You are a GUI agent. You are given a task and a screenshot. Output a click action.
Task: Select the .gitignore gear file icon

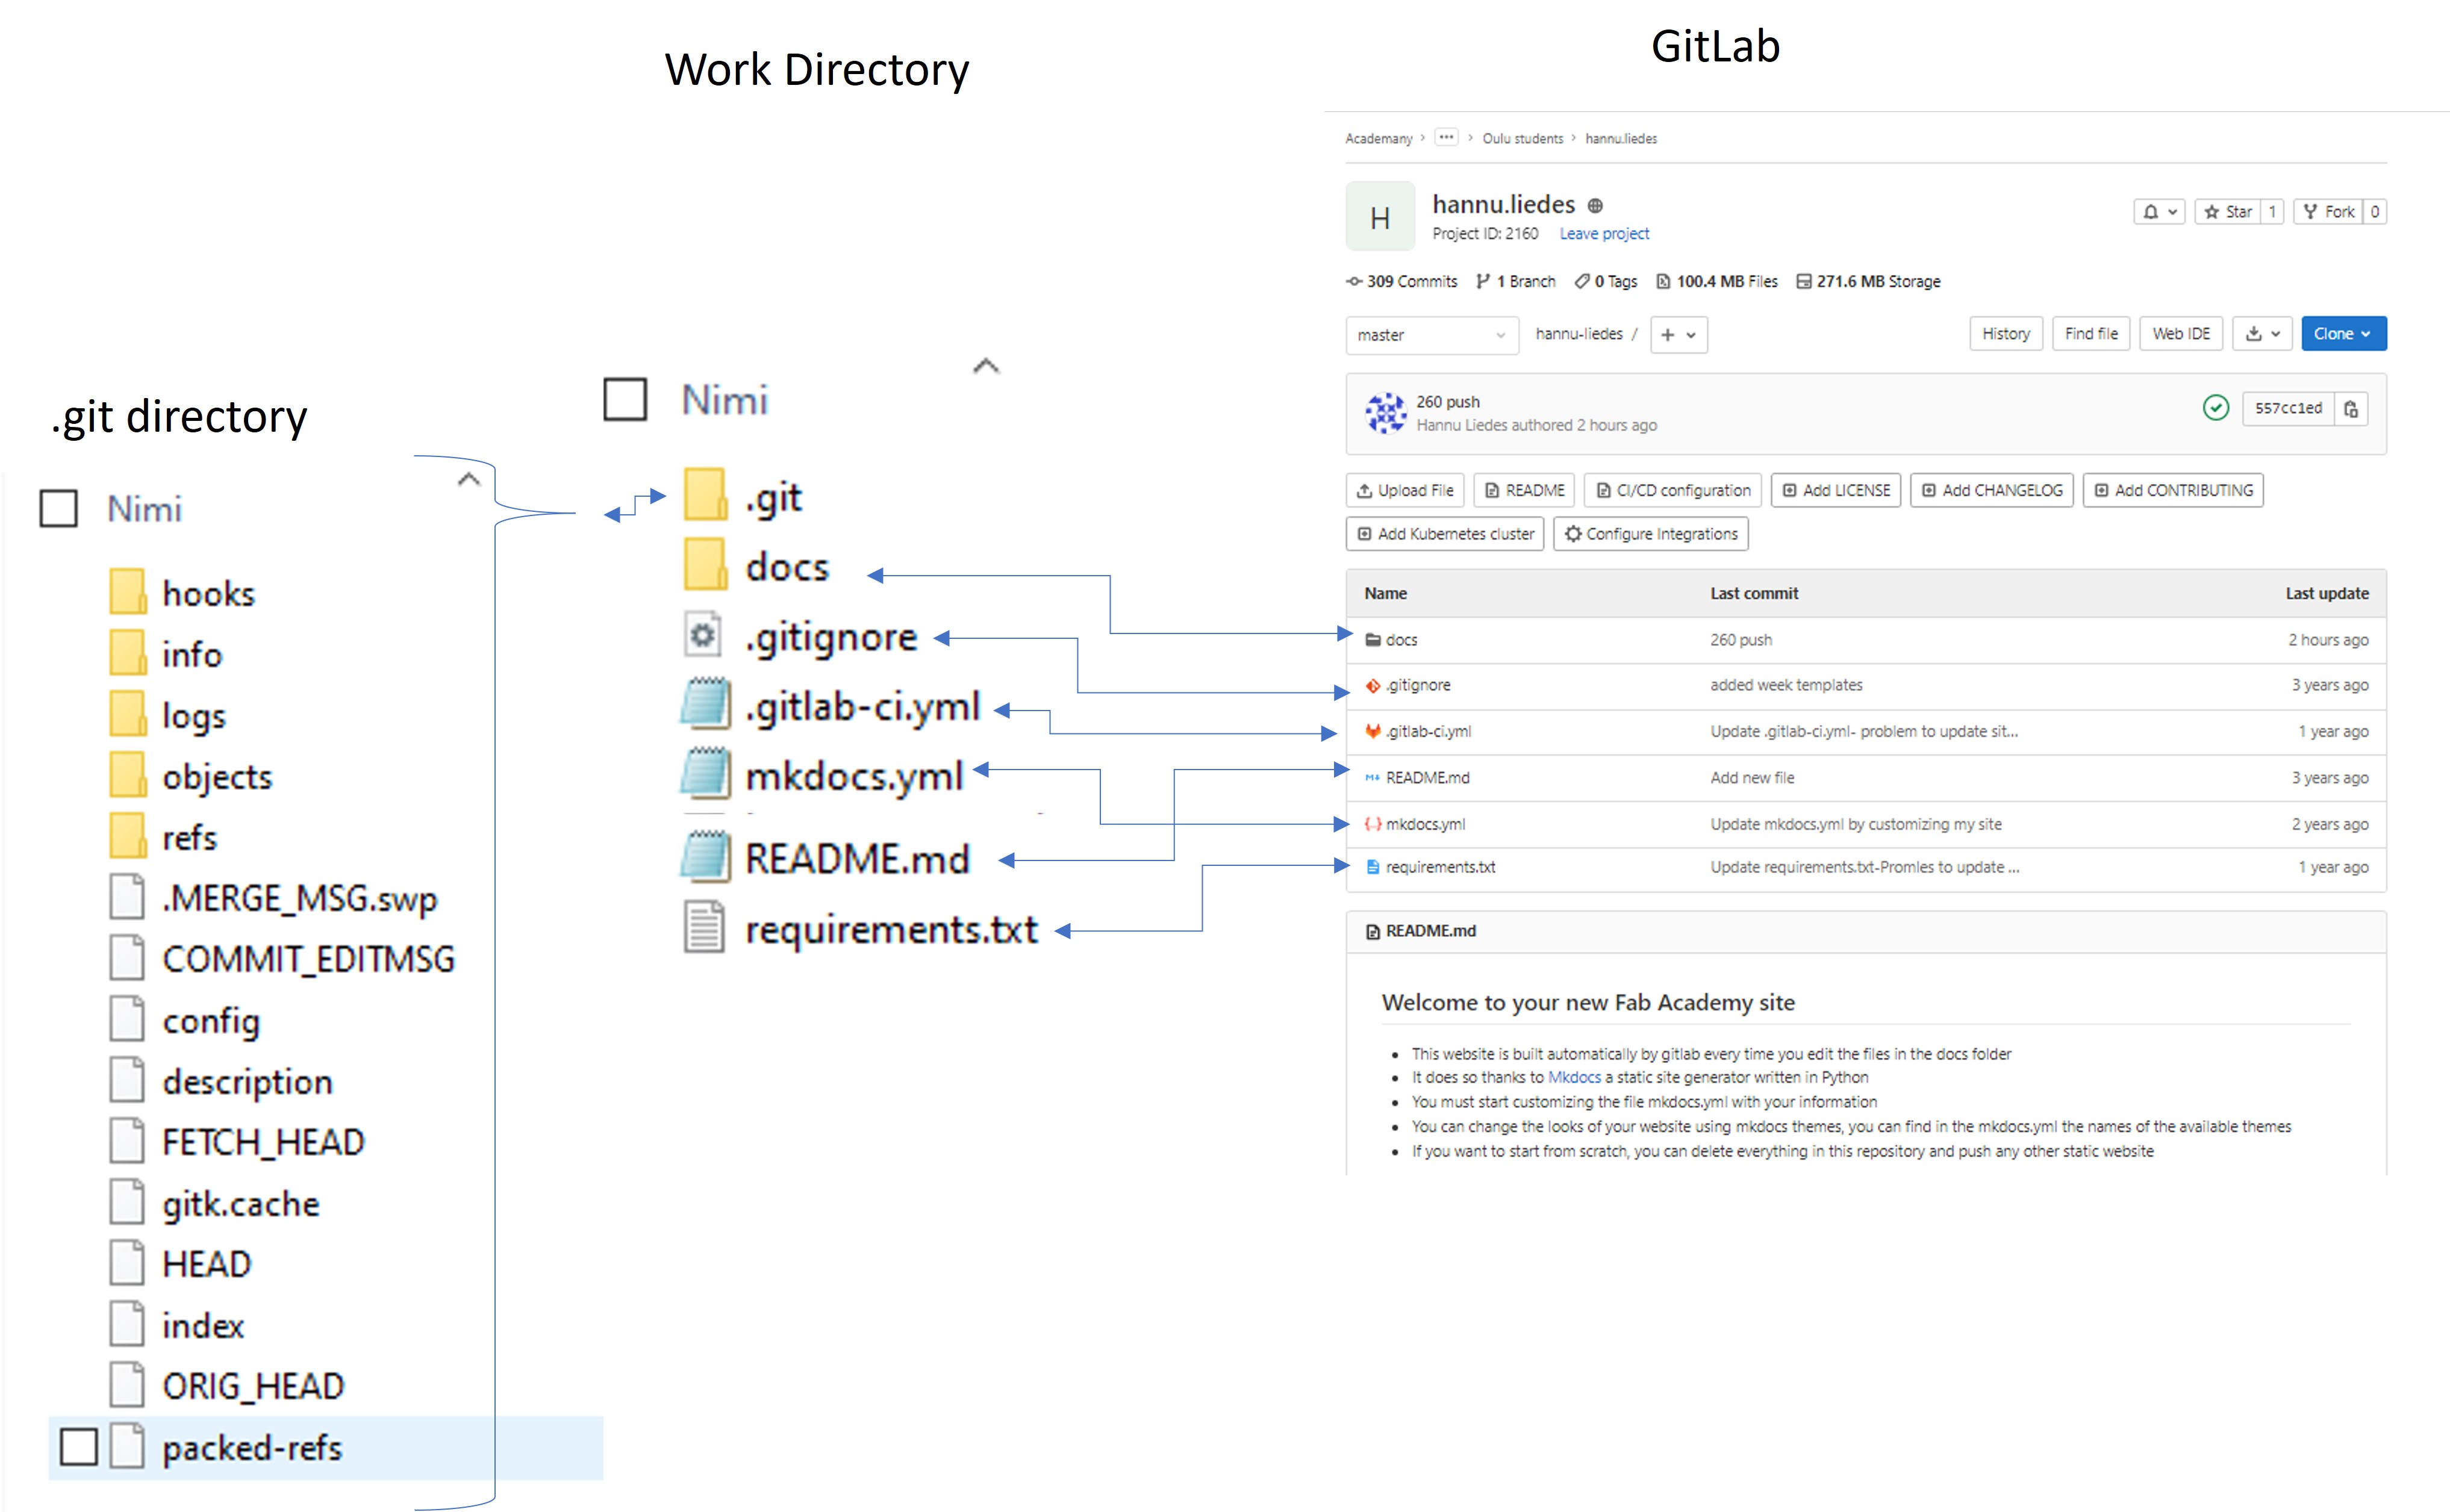[703, 635]
